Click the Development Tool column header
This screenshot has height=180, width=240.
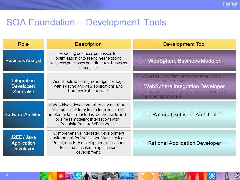point(184,44)
